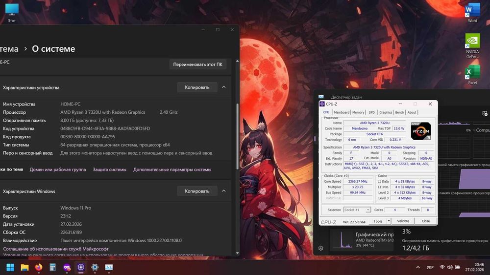Click Rename this PC button
The width and height of the screenshot is (490, 275).
[x=198, y=64]
